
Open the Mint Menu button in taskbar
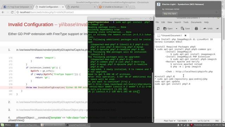[6, 125]
